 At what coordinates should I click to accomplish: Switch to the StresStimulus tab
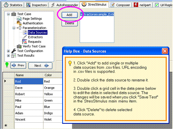click(x=94, y=4)
